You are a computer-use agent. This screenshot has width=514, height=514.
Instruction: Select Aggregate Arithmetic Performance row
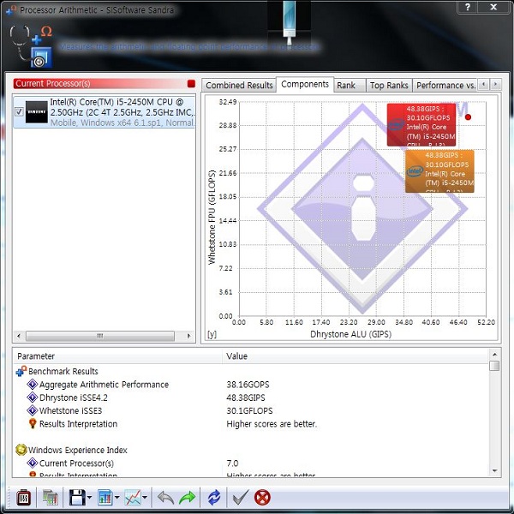click(251, 384)
